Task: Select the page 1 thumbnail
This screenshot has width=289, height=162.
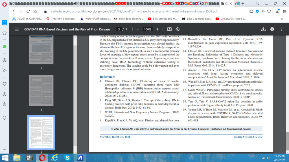Action: [x=41, y=51]
